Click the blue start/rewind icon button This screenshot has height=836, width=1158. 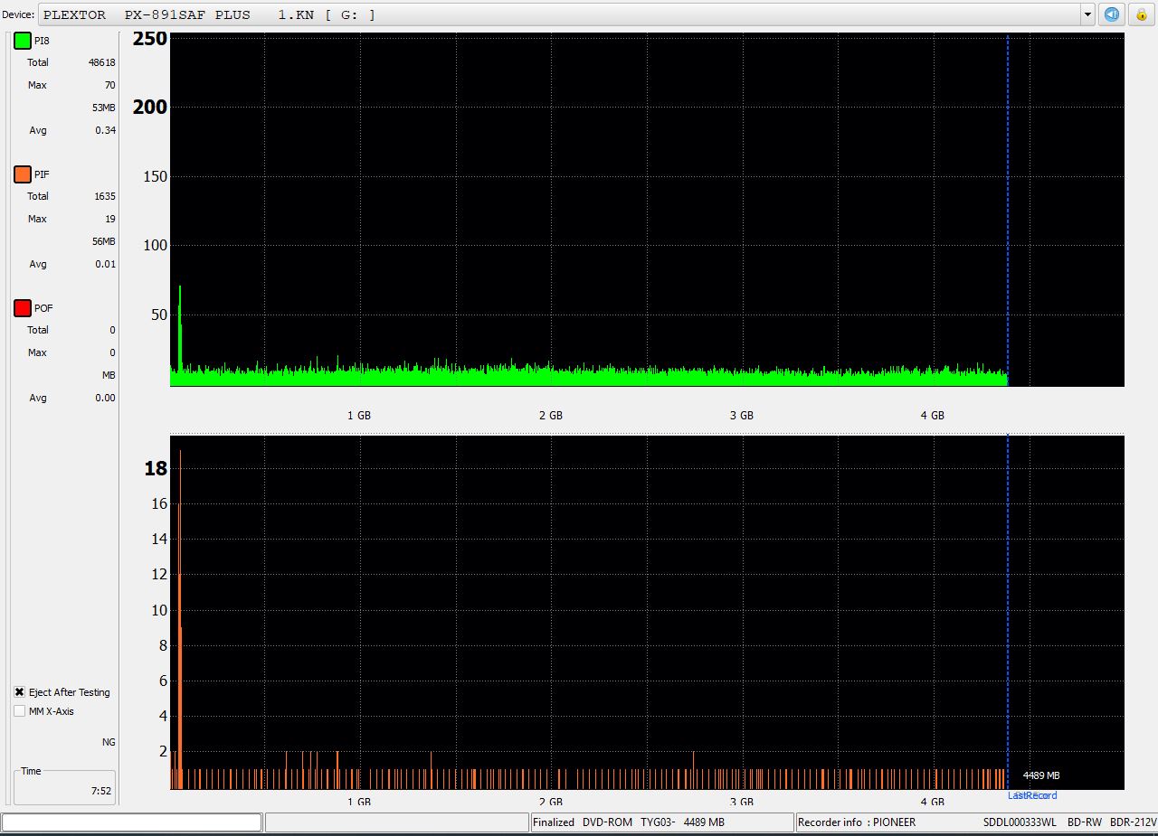[1112, 14]
